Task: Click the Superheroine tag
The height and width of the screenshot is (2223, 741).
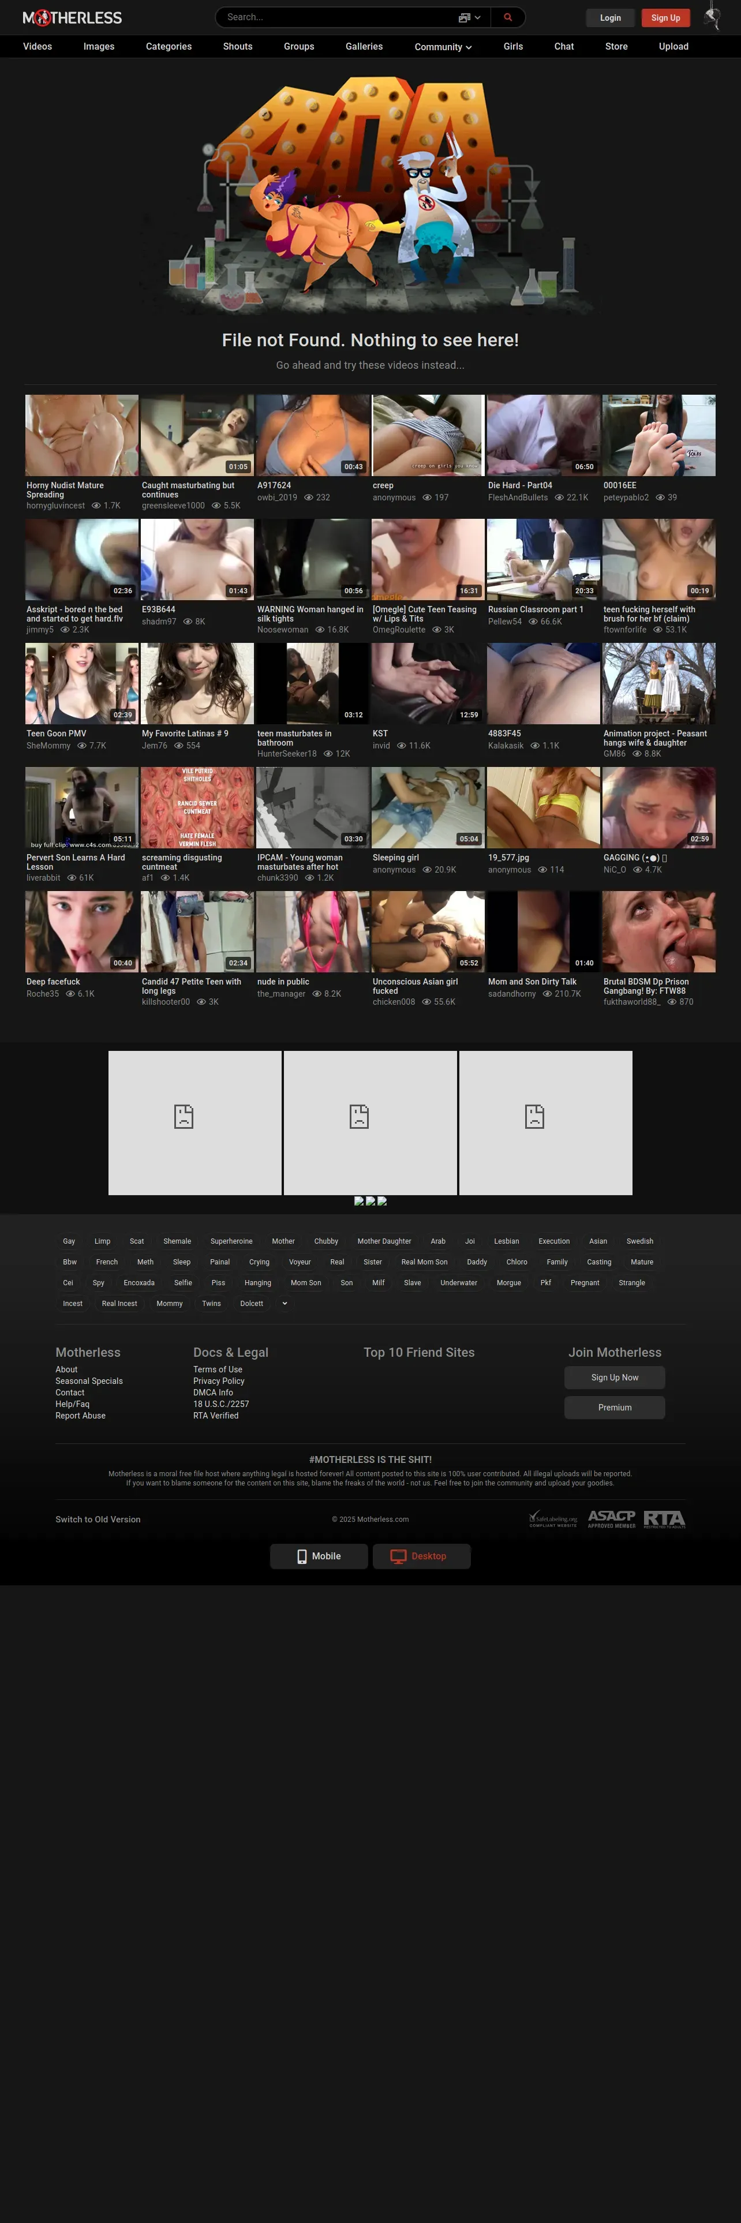Action: tap(231, 1241)
